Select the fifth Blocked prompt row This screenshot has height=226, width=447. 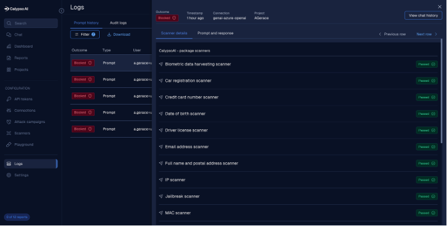[111, 129]
